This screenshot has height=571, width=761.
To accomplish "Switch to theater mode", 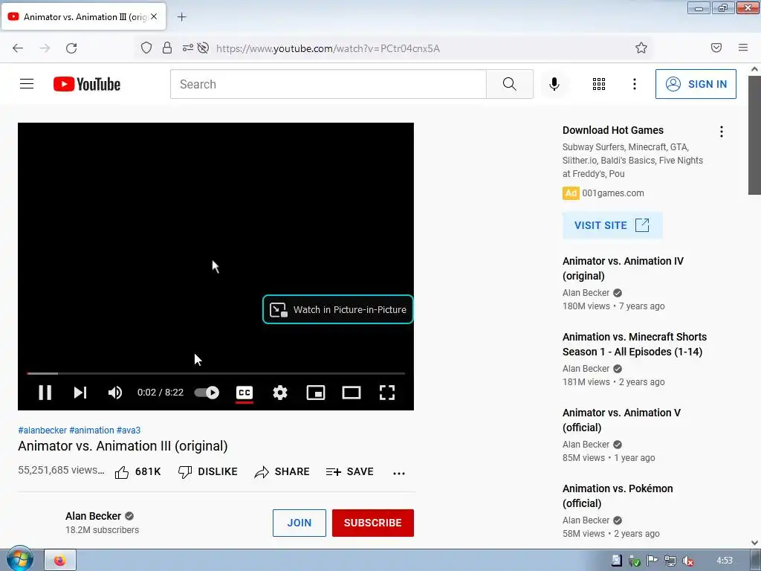I will [352, 393].
